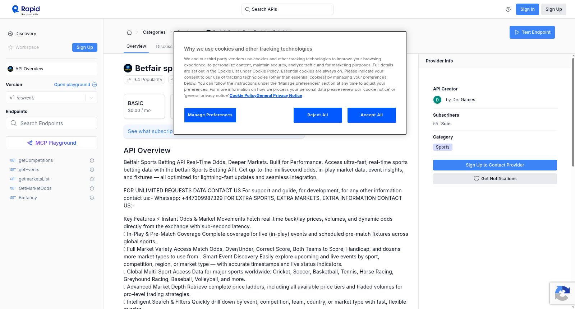Click the Sign Up button in the header
Image resolution: width=575 pixels, height=309 pixels.
pos(553,9)
